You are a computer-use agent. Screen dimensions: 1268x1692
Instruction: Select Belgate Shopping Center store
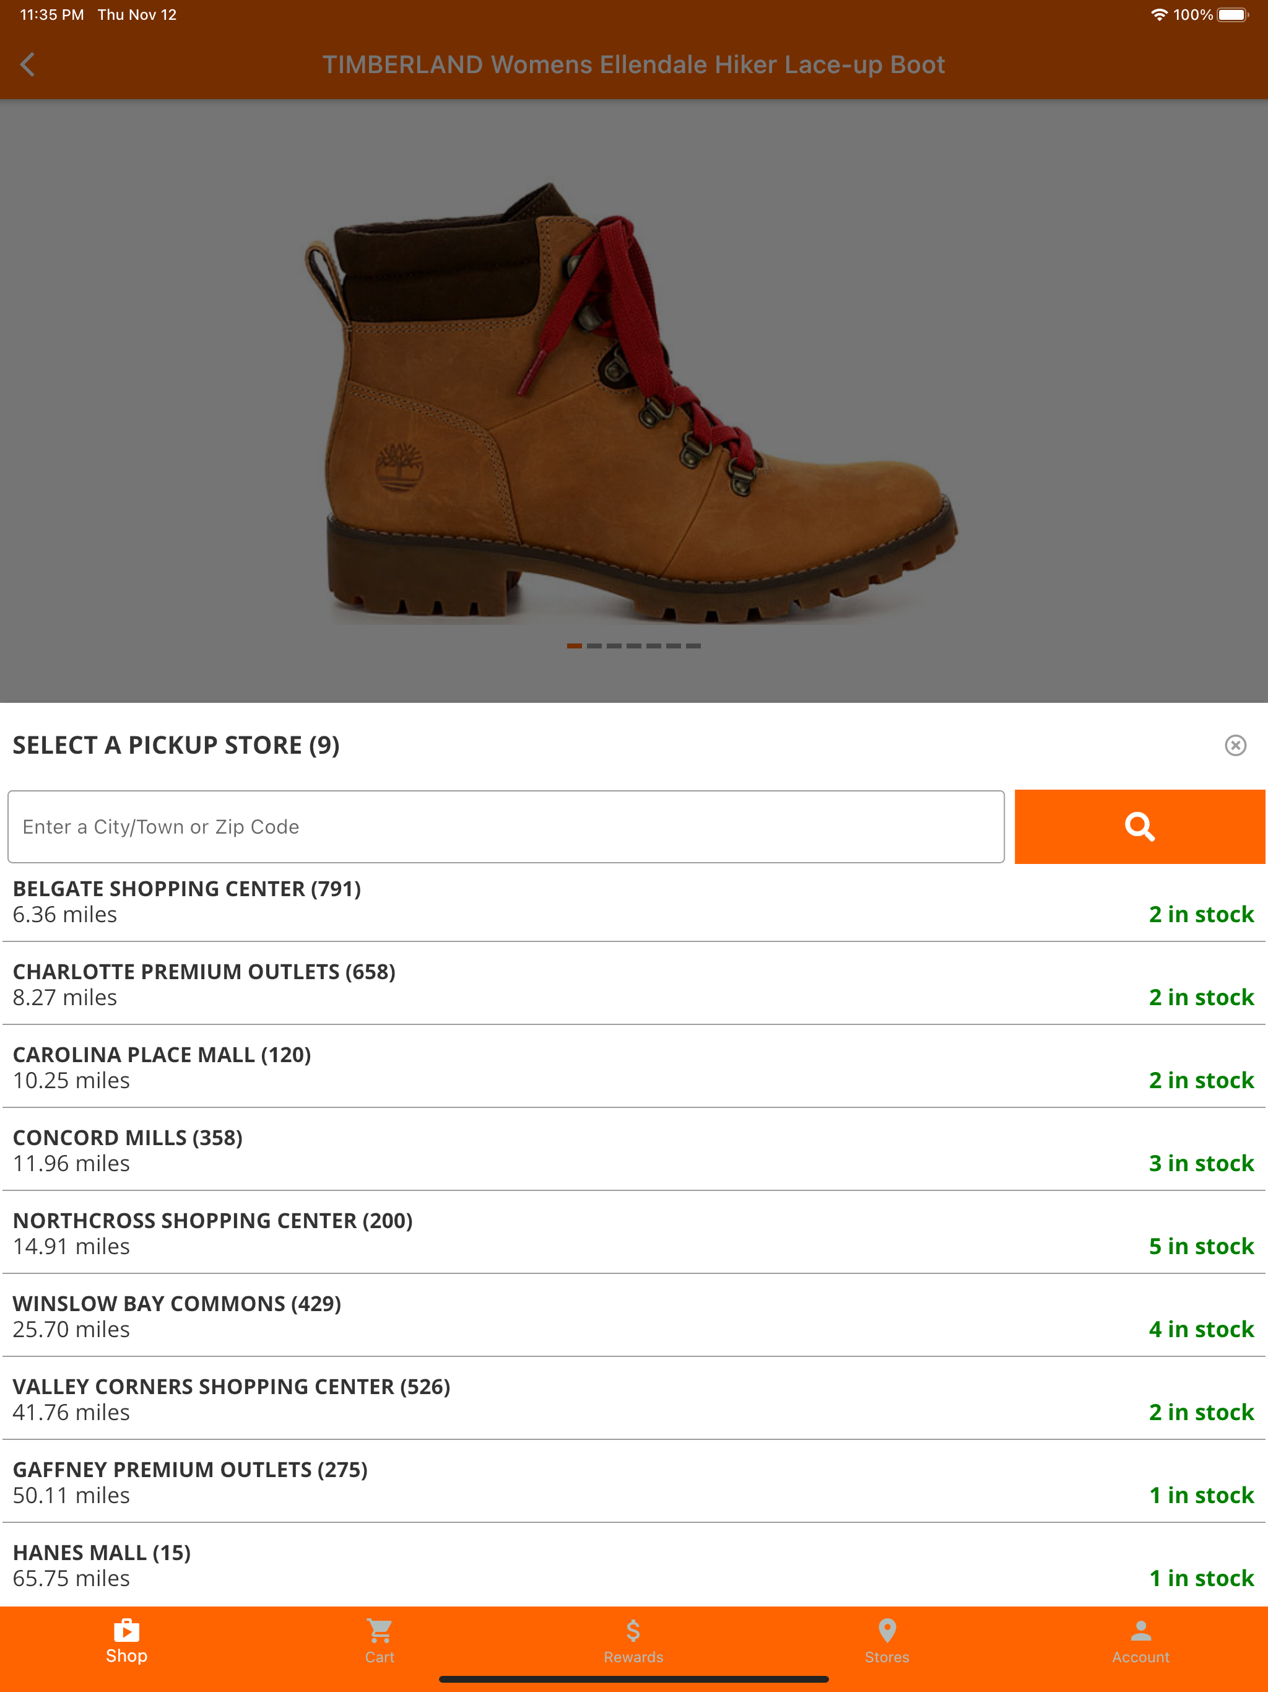(633, 901)
